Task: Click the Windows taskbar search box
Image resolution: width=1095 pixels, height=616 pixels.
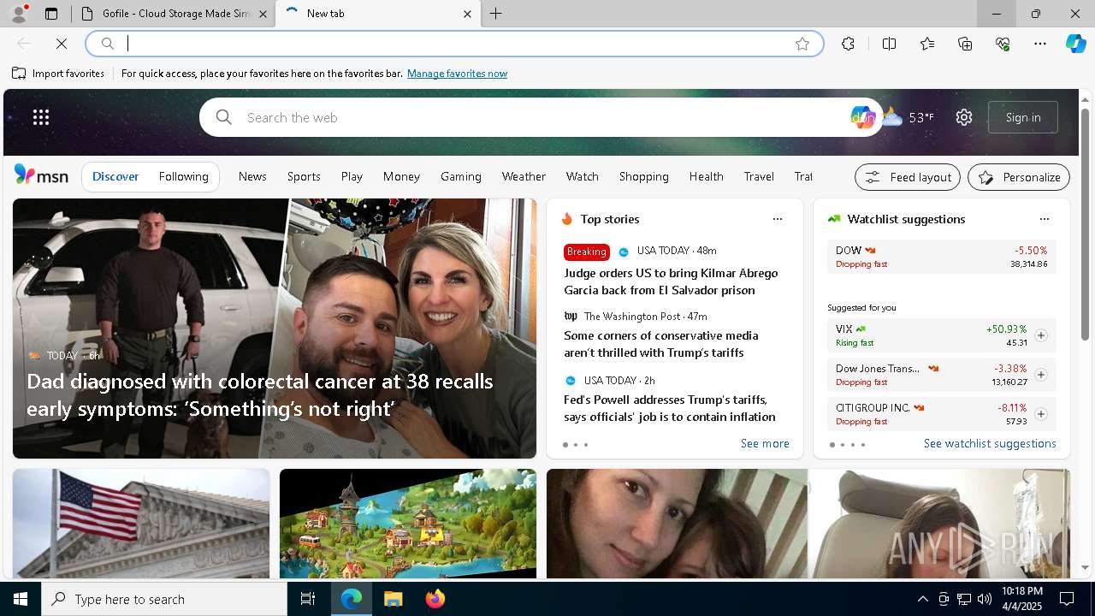Action: click(164, 599)
